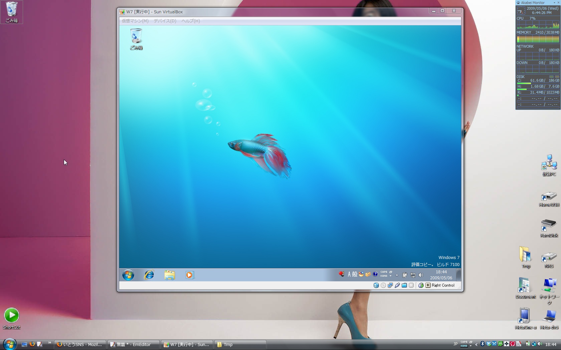Click the guest IME conversion mode '般' indicator

point(355,274)
